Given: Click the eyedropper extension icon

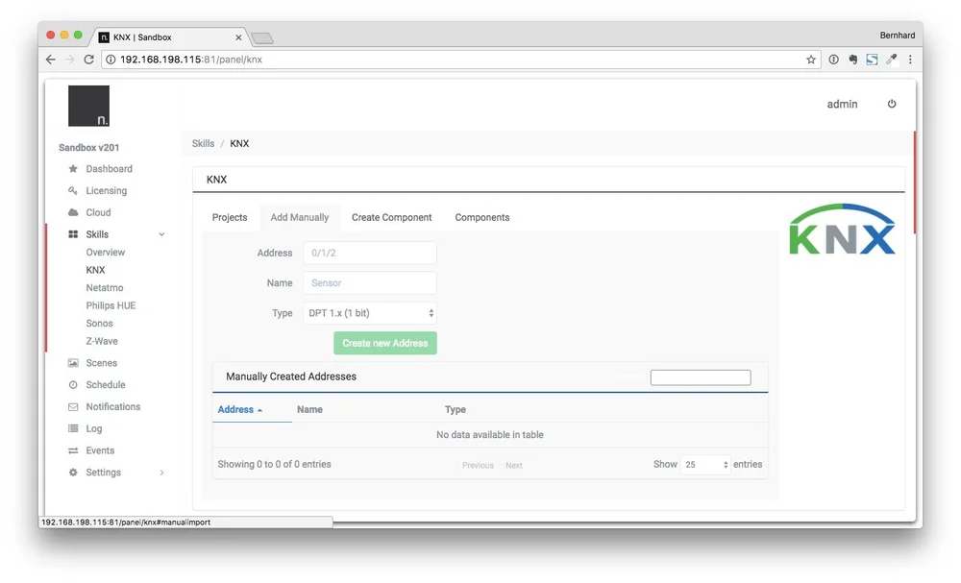Looking at the screenshot, I should 891,60.
